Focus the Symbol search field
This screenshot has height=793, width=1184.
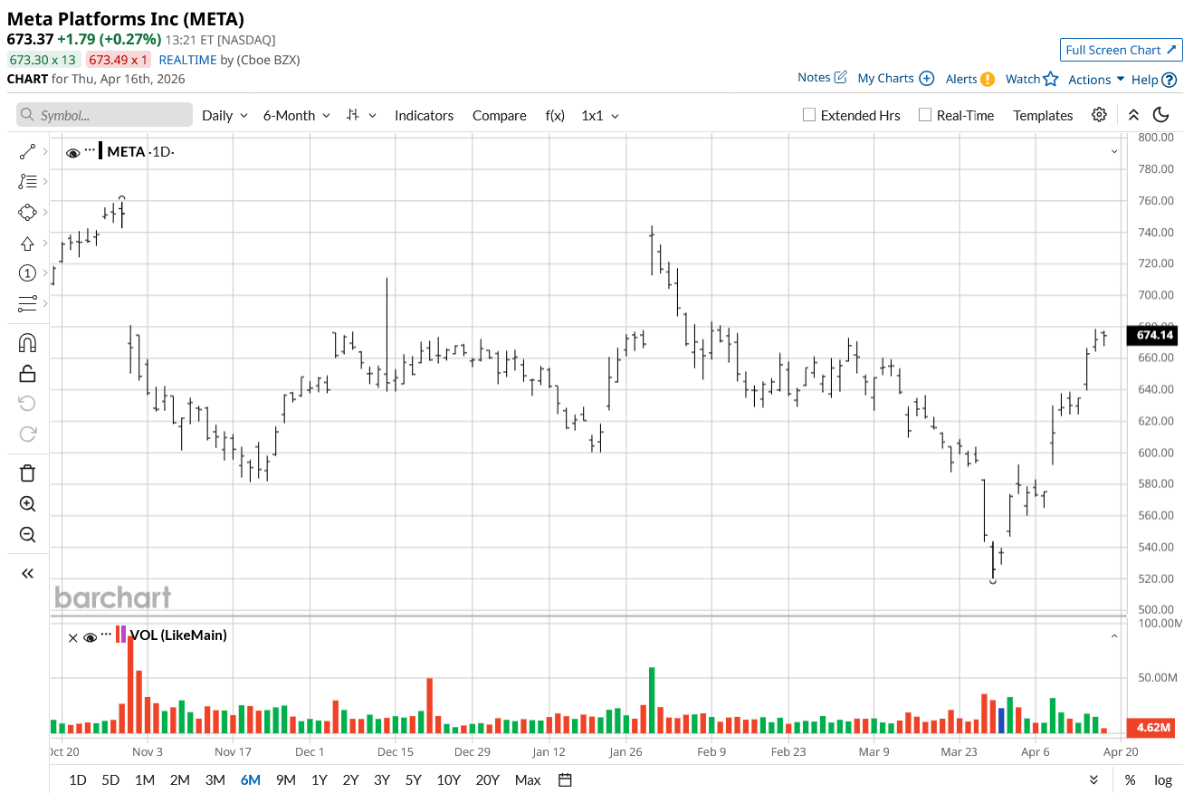click(104, 115)
